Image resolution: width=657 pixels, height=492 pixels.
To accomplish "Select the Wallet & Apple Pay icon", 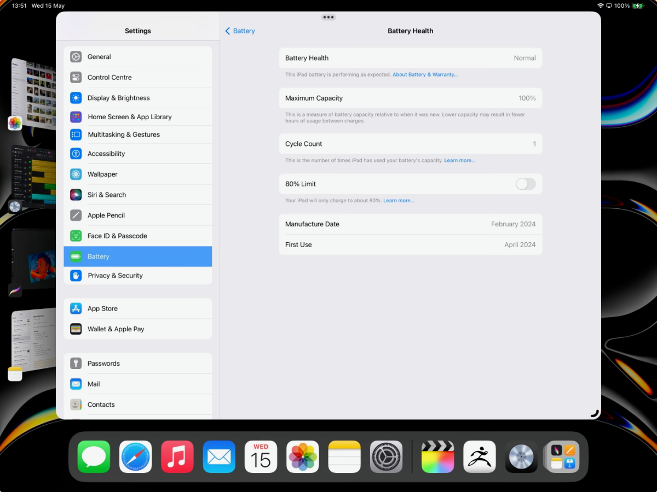I will point(76,329).
